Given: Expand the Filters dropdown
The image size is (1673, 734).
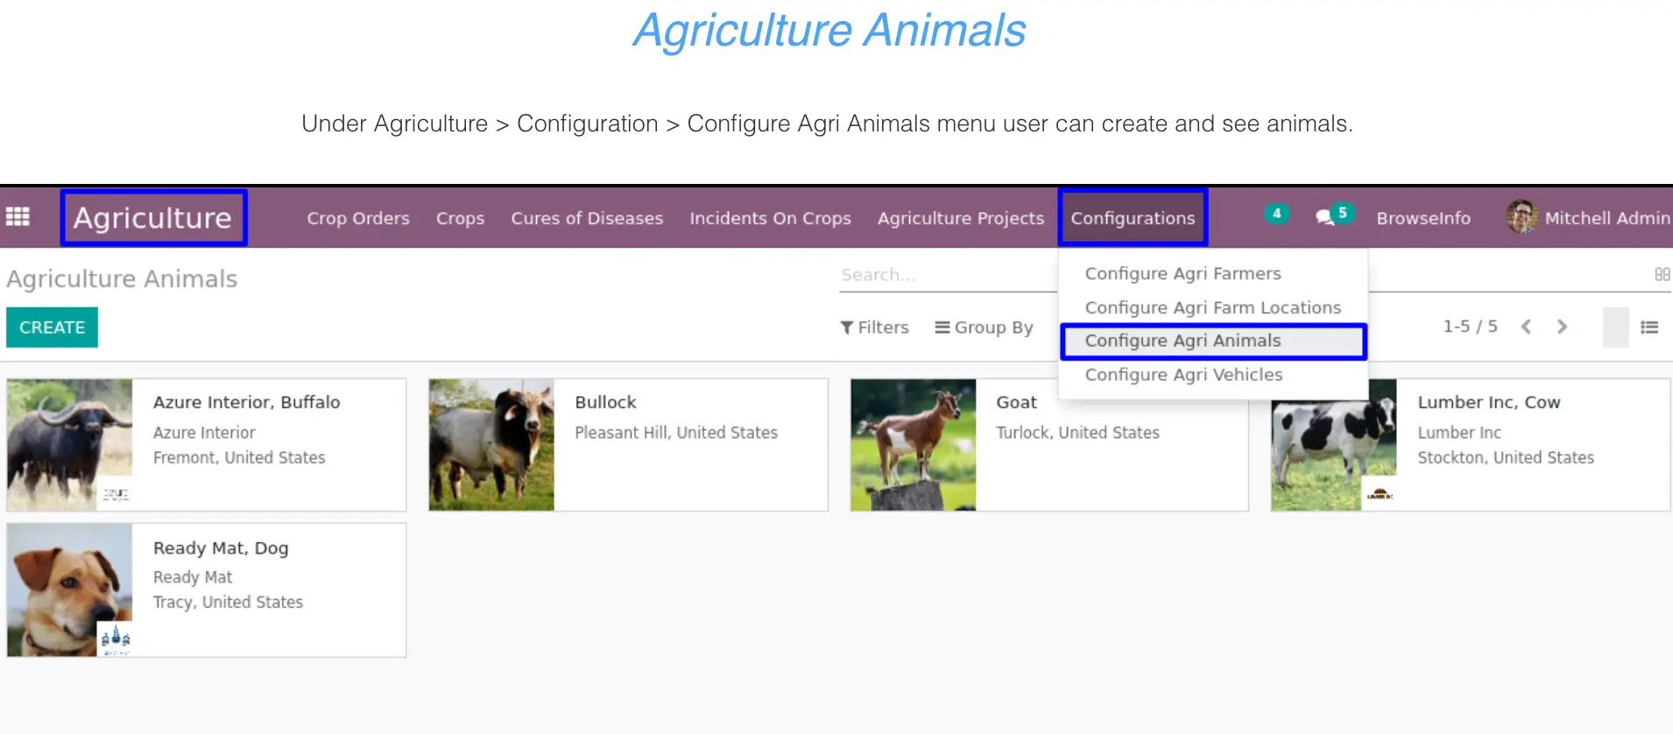Looking at the screenshot, I should pyautogui.click(x=874, y=328).
